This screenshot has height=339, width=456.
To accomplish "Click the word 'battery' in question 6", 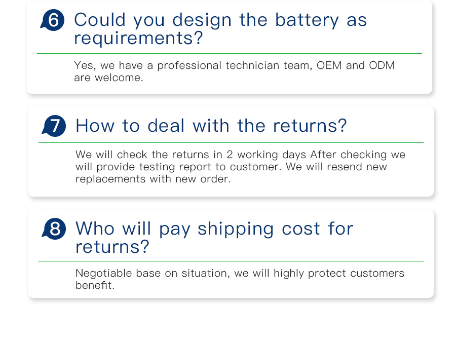I will (307, 20).
